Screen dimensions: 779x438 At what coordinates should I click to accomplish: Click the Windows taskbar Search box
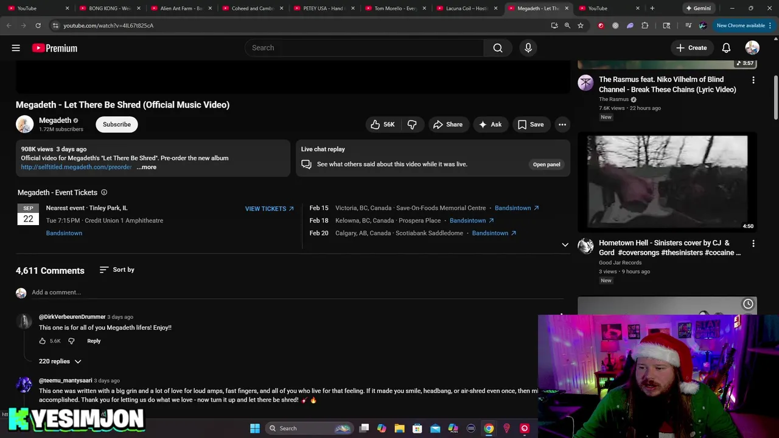[x=310, y=428]
